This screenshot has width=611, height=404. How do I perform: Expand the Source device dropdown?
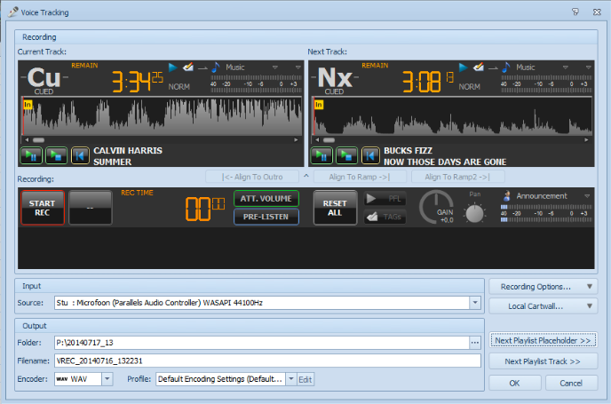point(475,303)
